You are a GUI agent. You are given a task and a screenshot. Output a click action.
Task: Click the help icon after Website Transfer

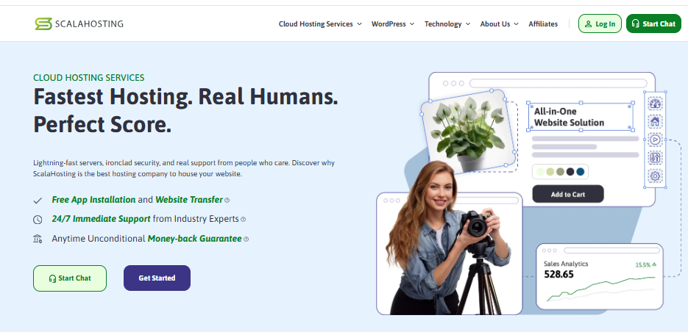click(227, 201)
